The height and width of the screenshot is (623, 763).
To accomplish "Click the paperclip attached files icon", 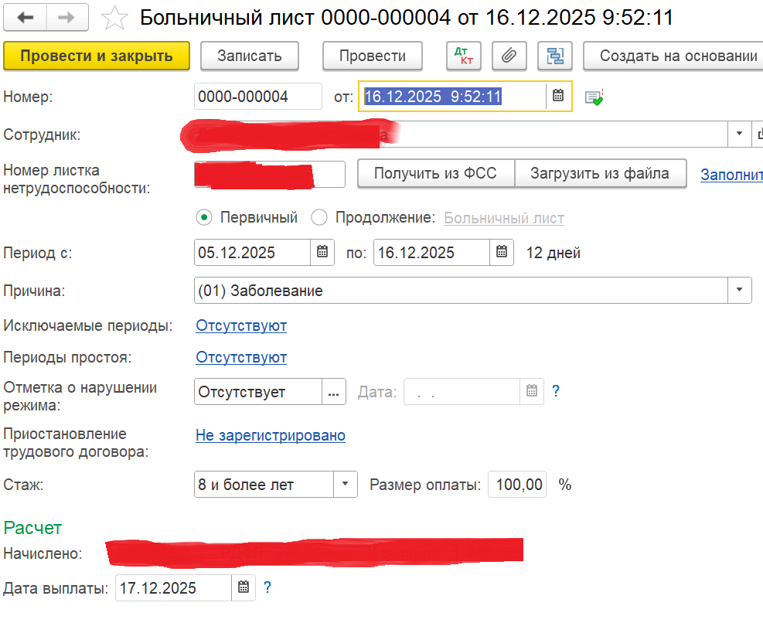I will pyautogui.click(x=509, y=56).
